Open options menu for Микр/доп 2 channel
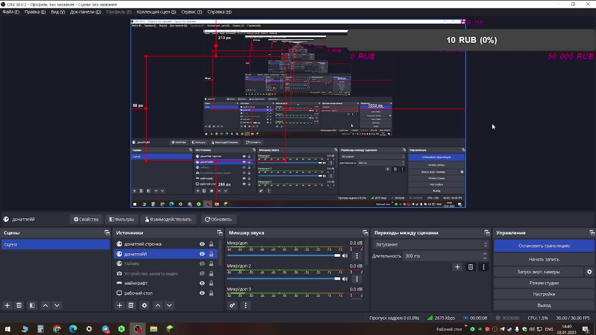 357,279
